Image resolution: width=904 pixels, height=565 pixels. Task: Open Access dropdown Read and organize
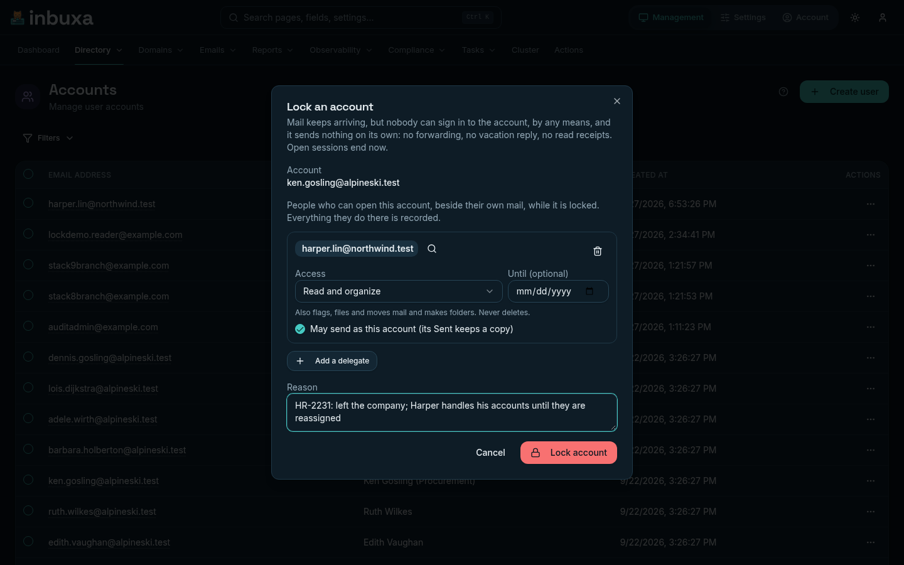[399, 291]
